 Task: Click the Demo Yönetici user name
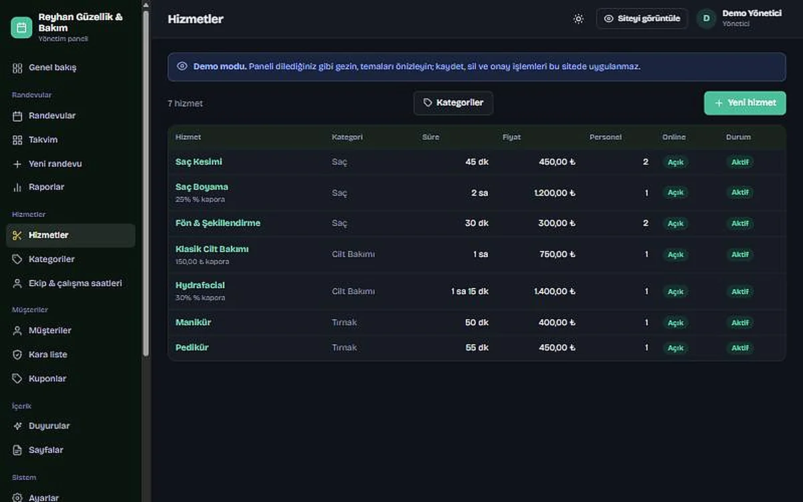(752, 13)
